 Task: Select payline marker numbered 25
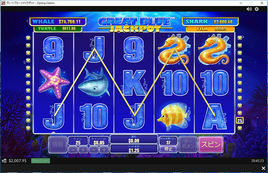coord(240,121)
